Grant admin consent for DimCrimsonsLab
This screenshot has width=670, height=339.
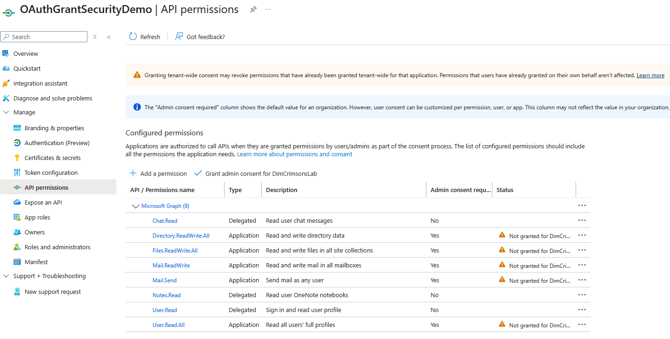pyautogui.click(x=256, y=173)
